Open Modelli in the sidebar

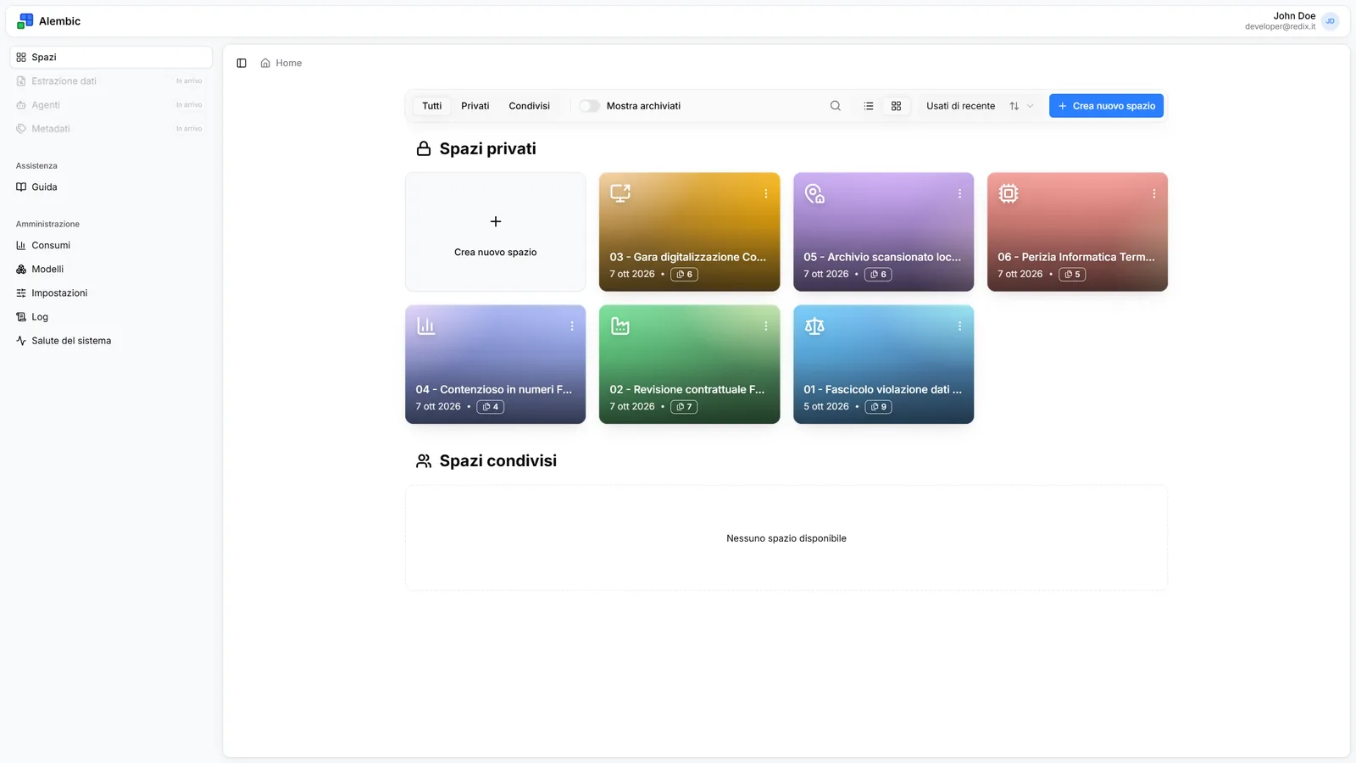111,269
